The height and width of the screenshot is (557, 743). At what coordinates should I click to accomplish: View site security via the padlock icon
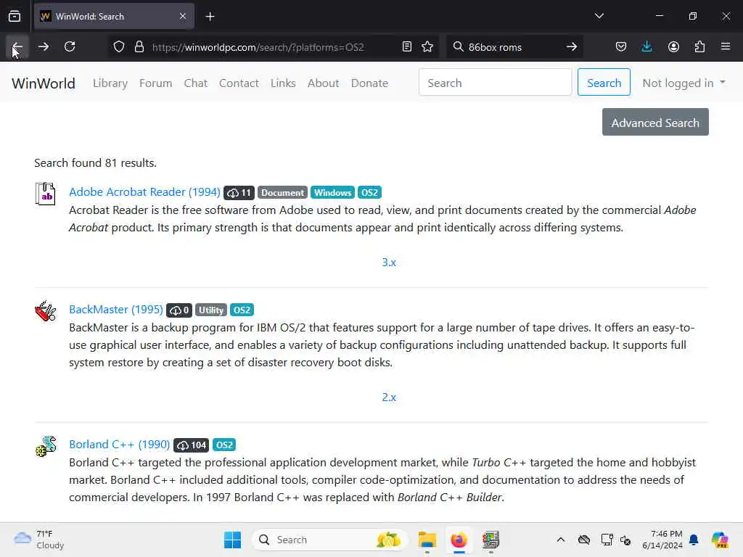139,47
